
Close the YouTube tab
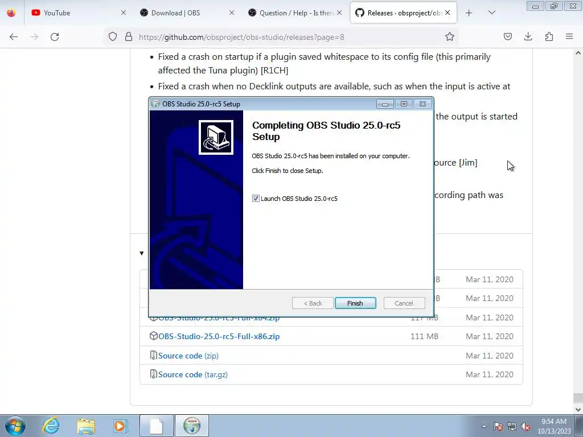point(124,13)
